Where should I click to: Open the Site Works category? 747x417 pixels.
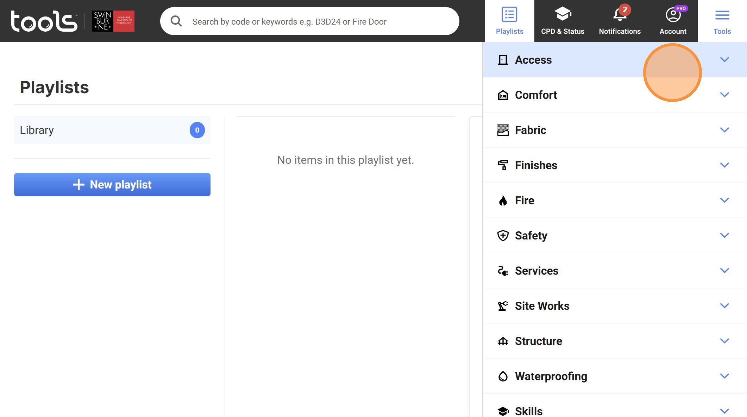coord(542,306)
